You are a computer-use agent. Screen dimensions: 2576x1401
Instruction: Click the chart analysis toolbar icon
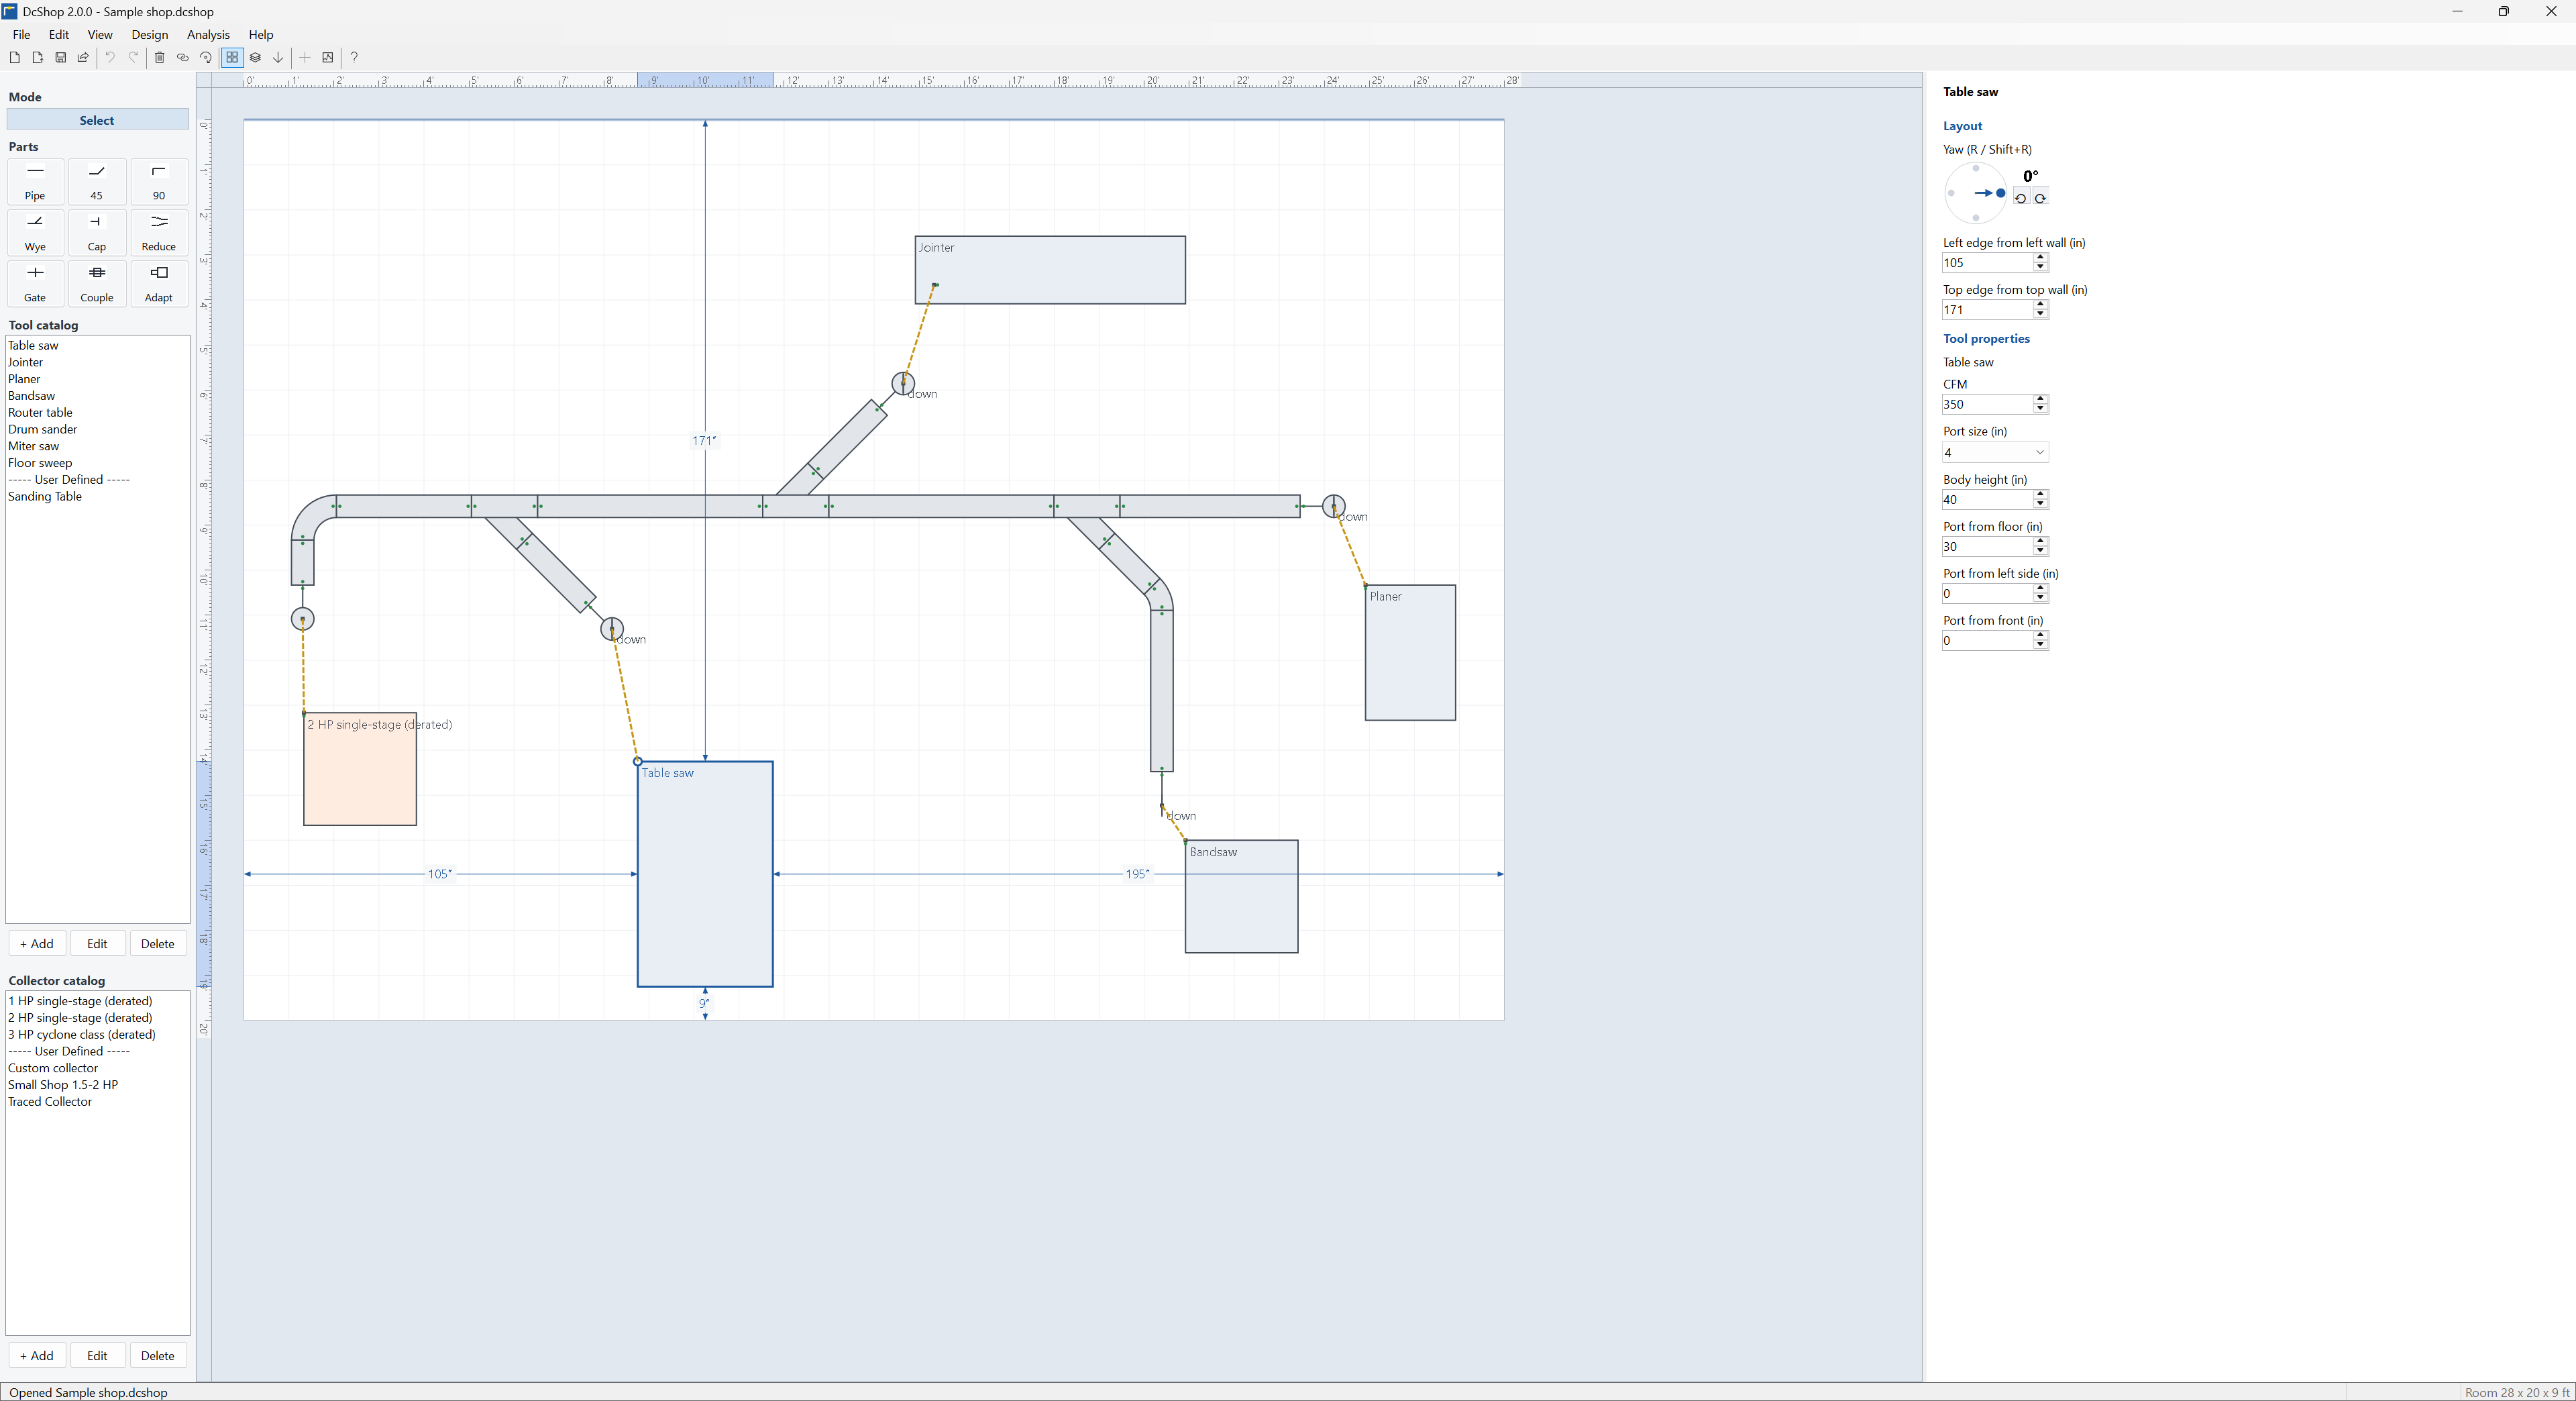pos(327,58)
